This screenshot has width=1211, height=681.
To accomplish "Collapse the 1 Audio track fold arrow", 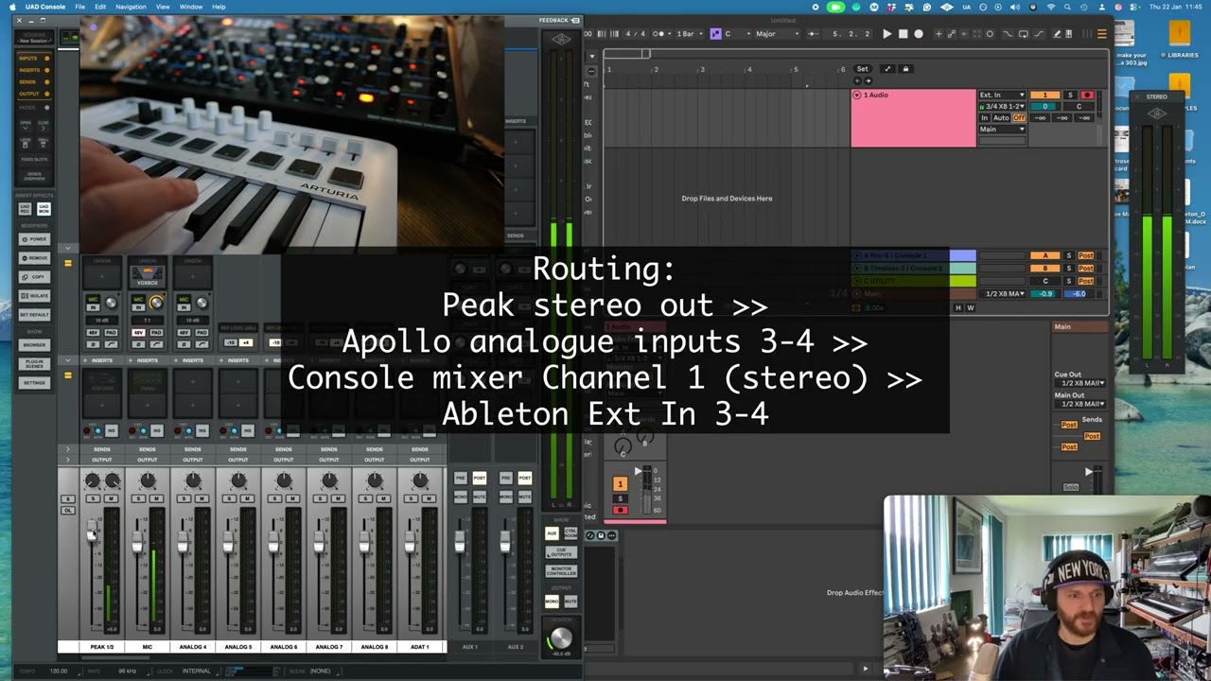I will (x=857, y=96).
